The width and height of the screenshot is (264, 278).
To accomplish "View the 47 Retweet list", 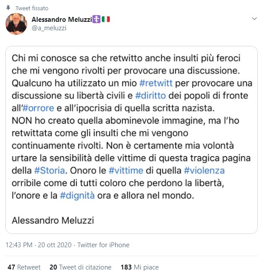I will click(24, 267).
